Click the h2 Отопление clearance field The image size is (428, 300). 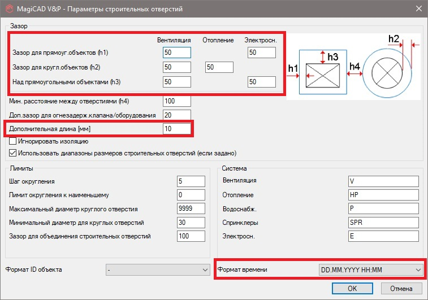tap(219, 67)
